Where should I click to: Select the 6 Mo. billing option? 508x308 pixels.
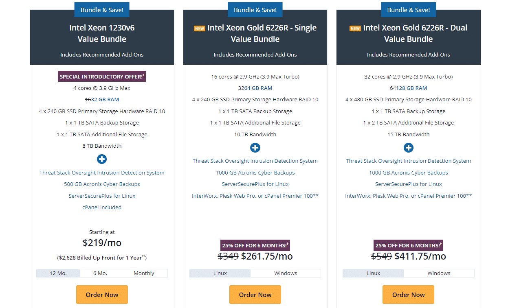[x=100, y=273]
